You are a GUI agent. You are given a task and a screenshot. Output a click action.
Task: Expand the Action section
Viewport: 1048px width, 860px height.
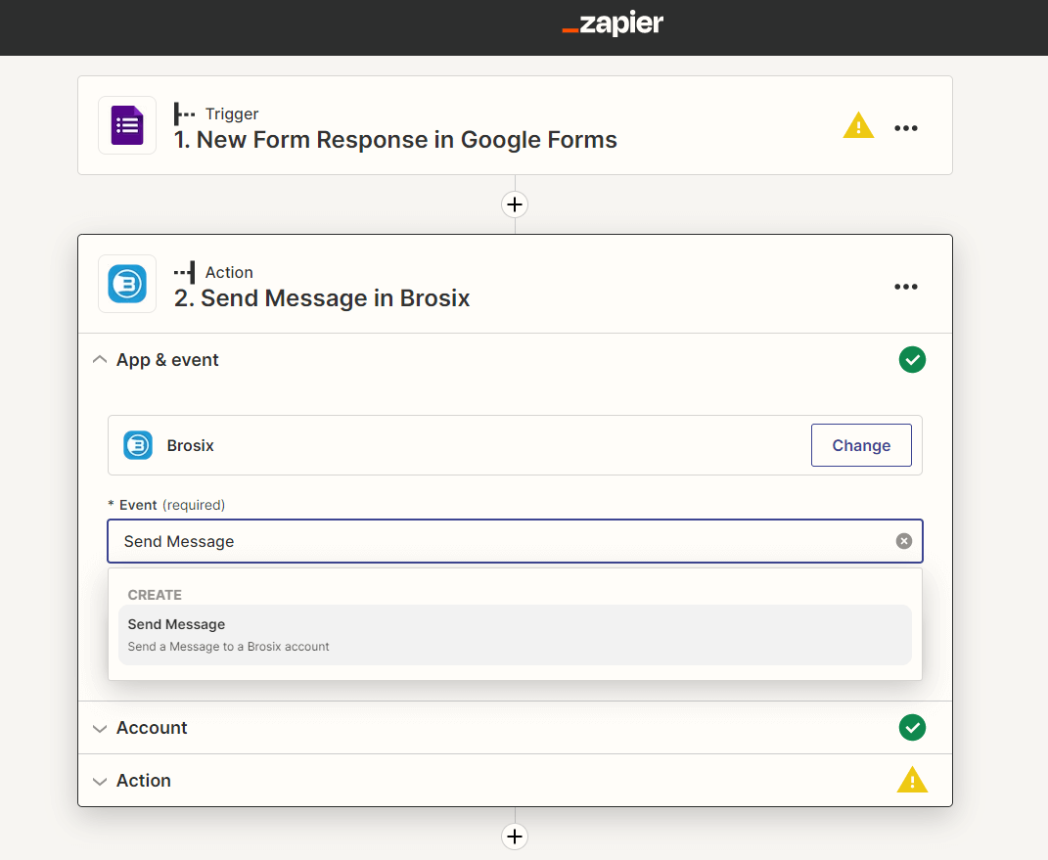tap(100, 781)
